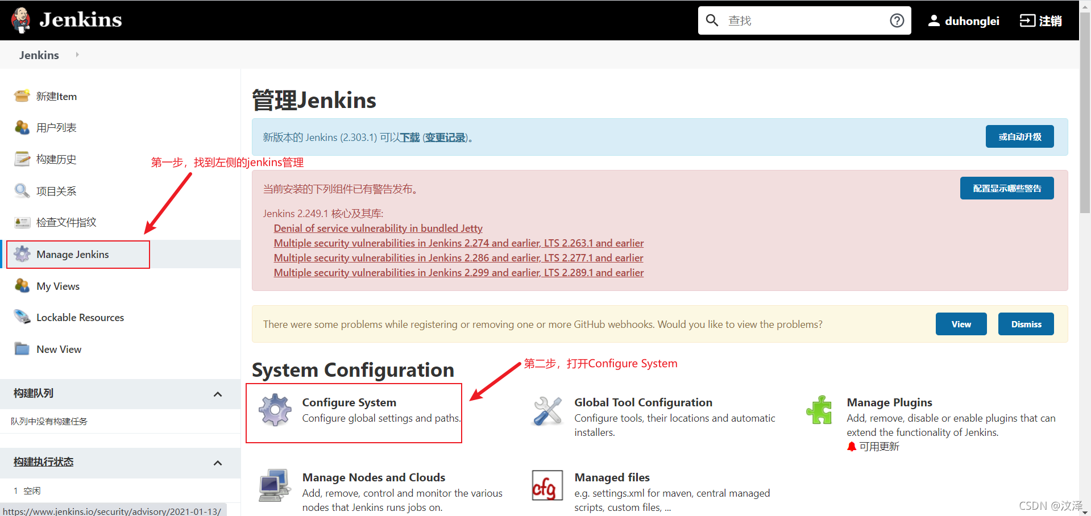Click the Configure System gear icon
Viewport: 1091px width, 516px height.
pos(275,410)
